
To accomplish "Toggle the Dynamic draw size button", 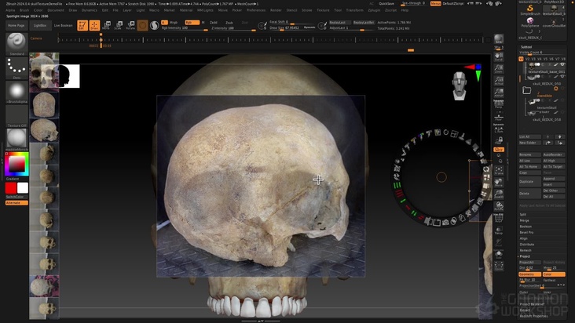I will click(309, 27).
